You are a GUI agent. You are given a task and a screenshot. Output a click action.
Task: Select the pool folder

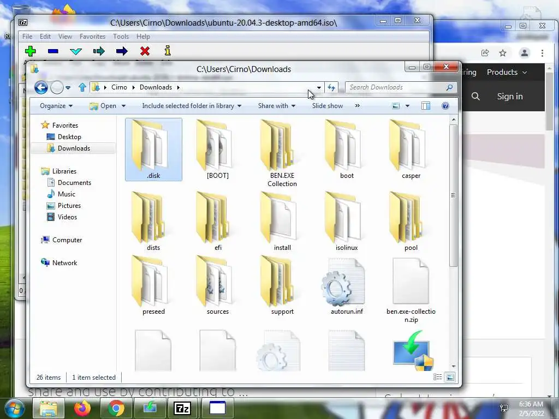point(411,222)
